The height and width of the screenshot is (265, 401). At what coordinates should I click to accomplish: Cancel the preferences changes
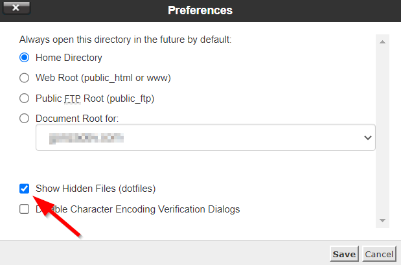(x=379, y=254)
